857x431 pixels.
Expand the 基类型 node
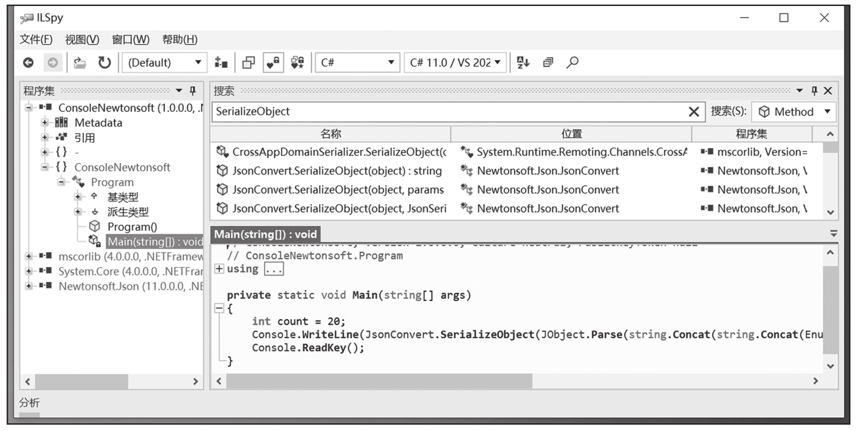pos(78,196)
